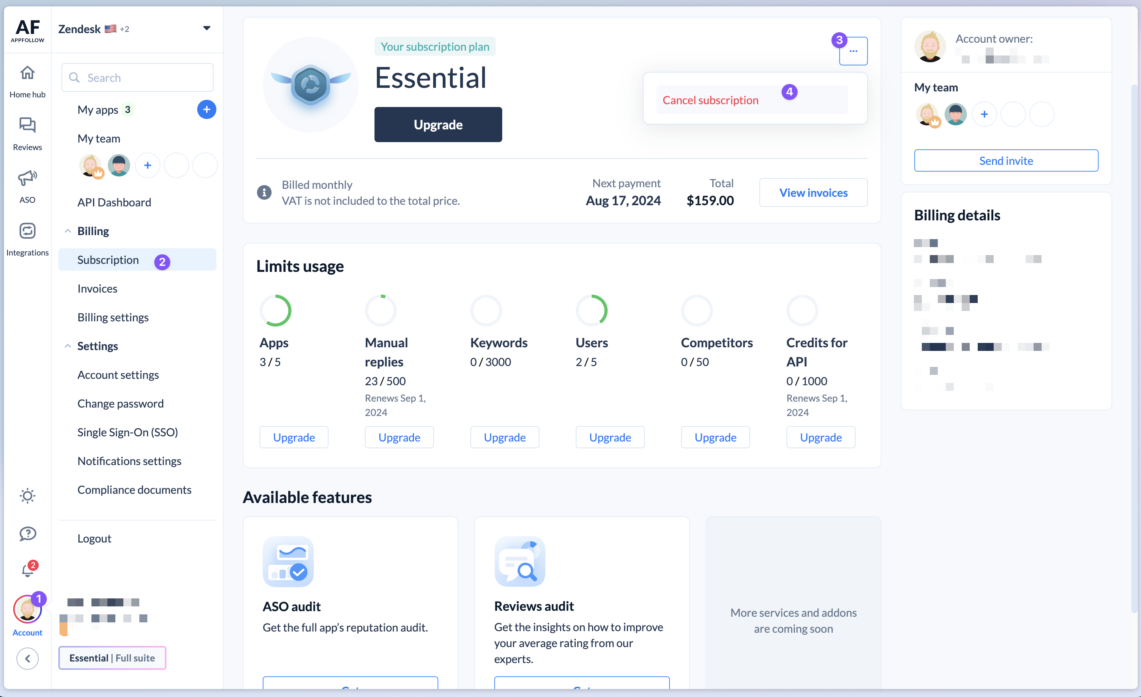
Task: Open the Zendesk app selector dropdown
Action: click(206, 28)
